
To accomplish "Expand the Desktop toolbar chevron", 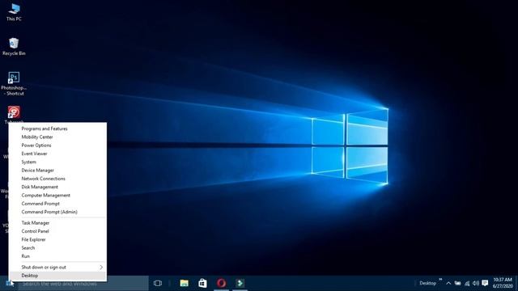I will coord(440,280).
